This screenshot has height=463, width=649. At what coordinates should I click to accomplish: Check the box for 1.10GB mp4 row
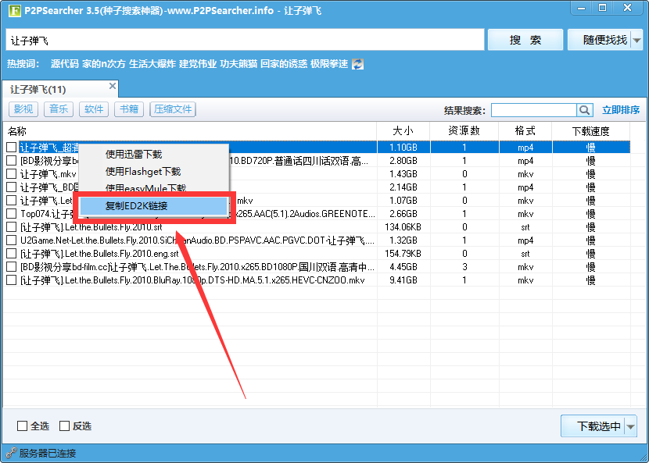point(11,147)
